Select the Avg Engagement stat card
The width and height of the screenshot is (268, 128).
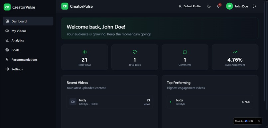point(235,57)
